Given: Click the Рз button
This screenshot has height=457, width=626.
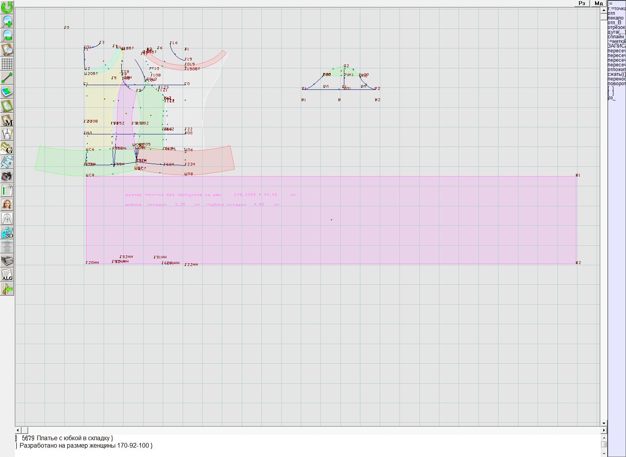Looking at the screenshot, I should tap(582, 4).
